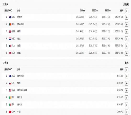Open plus icon beside NED row
131x115 pixels.
tap(127, 39)
